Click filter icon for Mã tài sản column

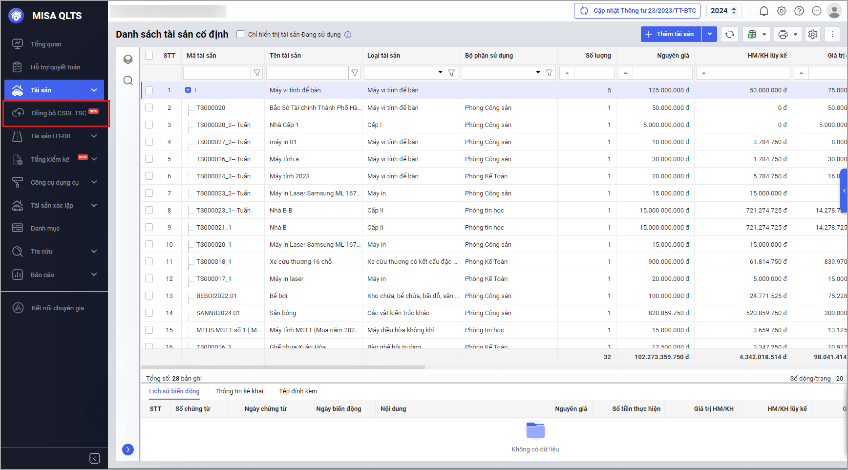(x=257, y=73)
